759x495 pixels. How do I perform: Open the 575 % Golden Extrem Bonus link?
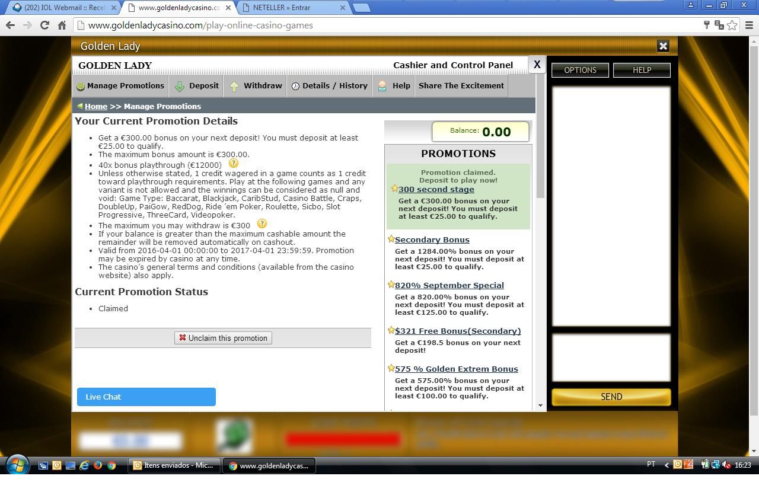pyautogui.click(x=457, y=369)
